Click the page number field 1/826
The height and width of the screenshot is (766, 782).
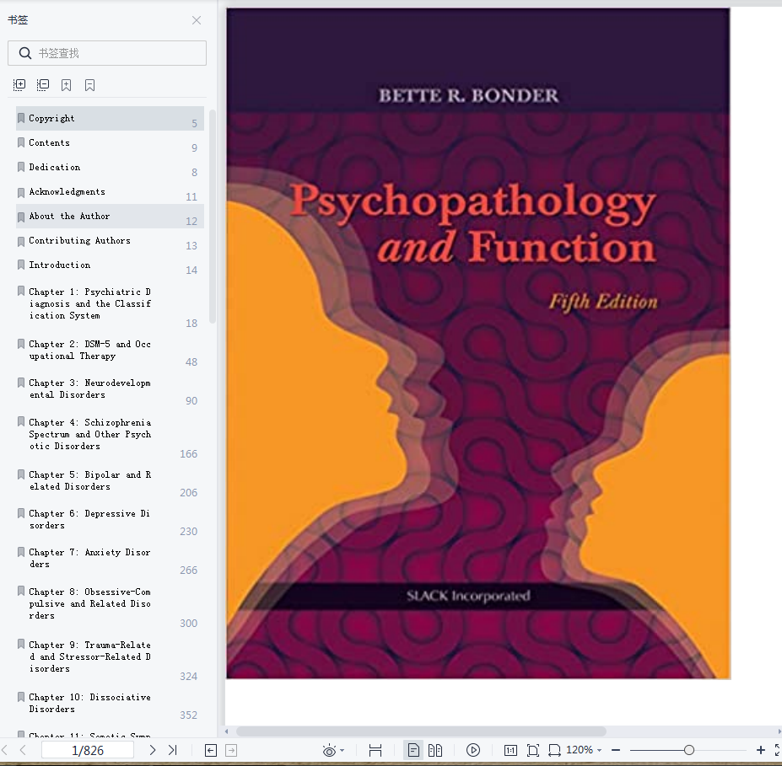point(87,750)
